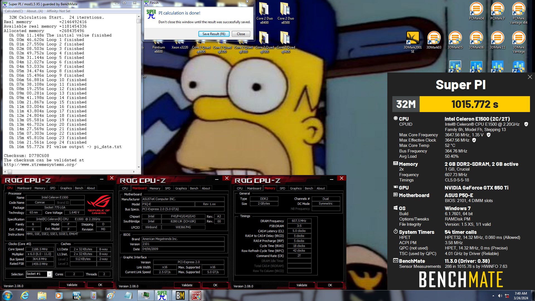
Task: Click Checksum: D778C608 text line
Action: pyautogui.click(x=26, y=156)
